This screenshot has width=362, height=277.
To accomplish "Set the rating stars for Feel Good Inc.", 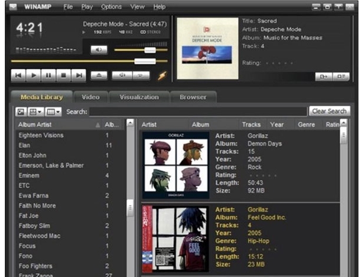I will [x=263, y=249].
